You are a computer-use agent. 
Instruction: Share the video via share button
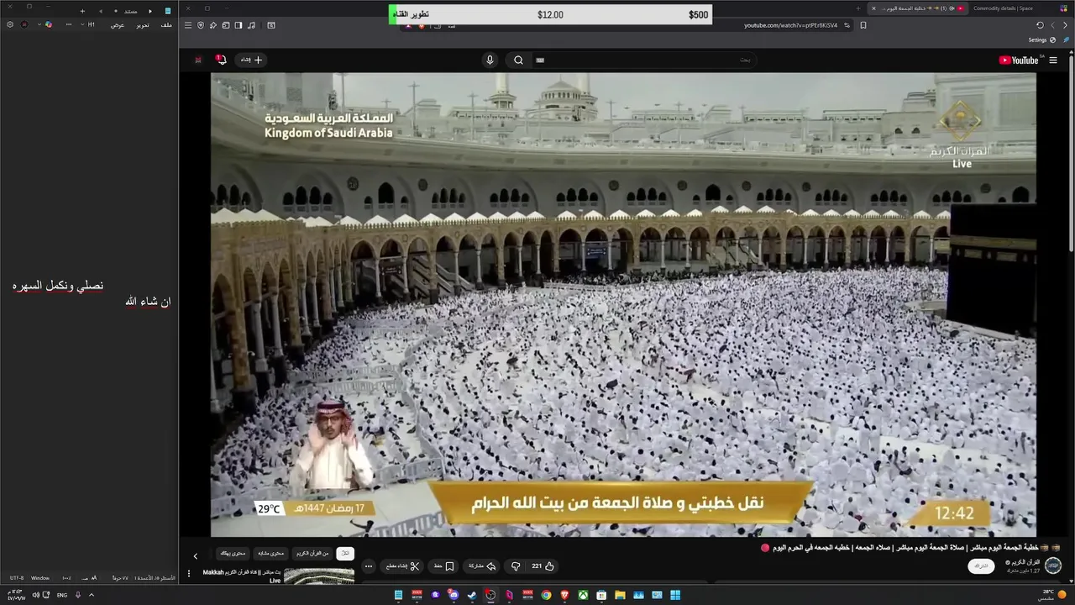[481, 566]
